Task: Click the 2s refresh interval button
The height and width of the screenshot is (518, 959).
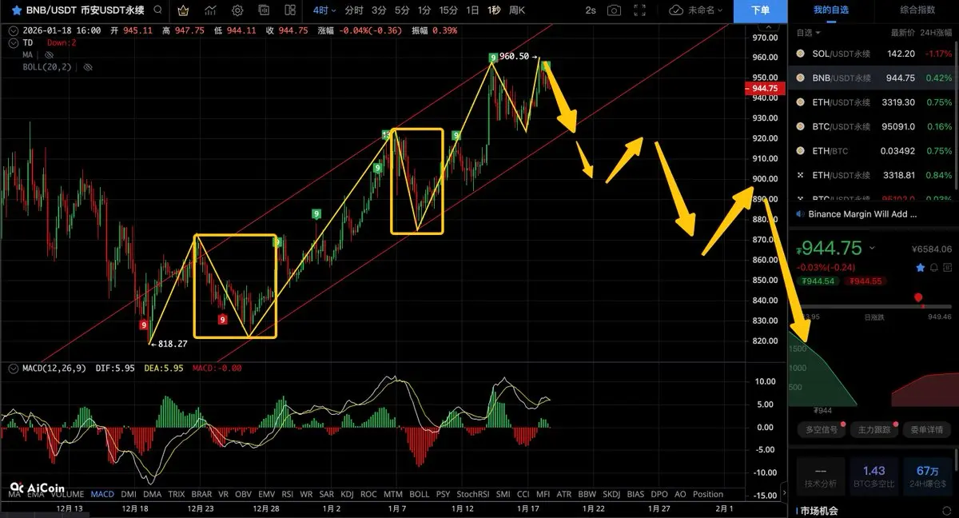Action: (591, 10)
